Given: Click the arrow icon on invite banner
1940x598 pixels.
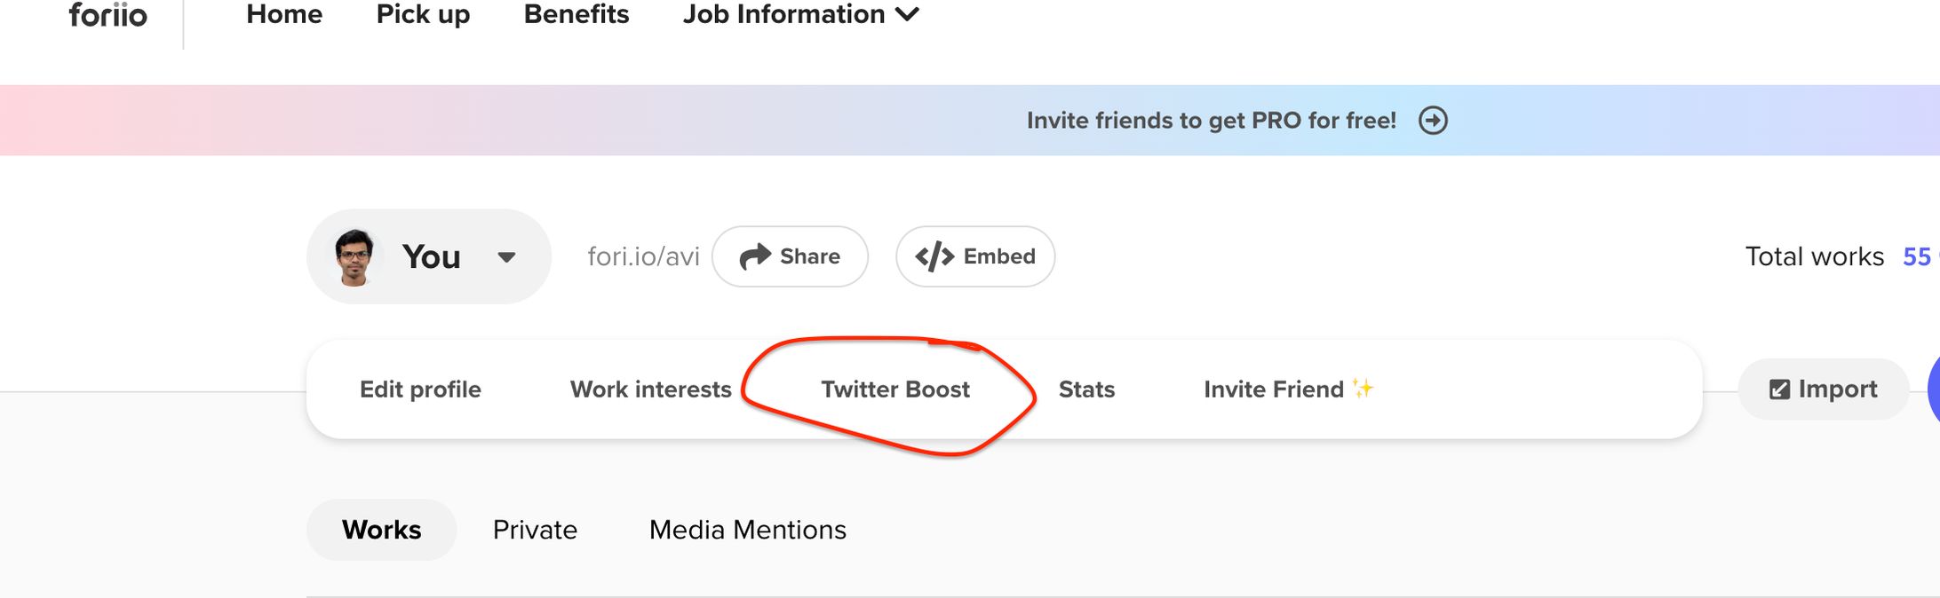Looking at the screenshot, I should pos(1433,121).
